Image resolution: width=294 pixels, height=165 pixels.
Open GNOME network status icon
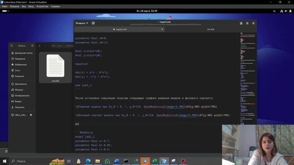pos(282,11)
